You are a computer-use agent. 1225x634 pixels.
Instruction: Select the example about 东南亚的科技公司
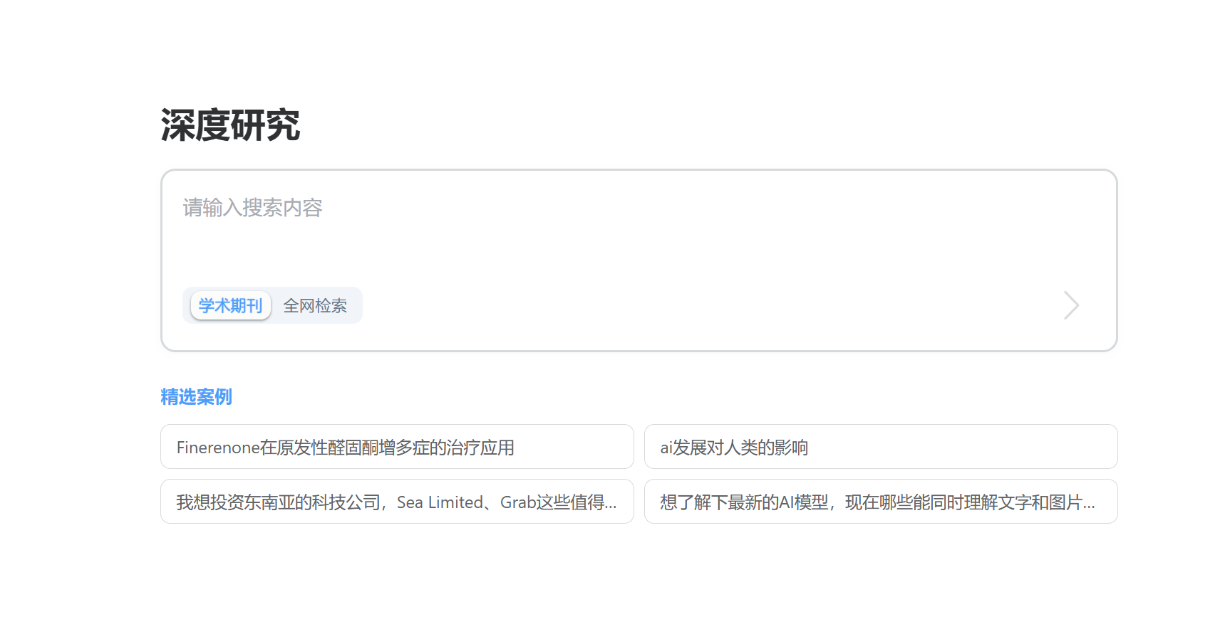coord(397,502)
